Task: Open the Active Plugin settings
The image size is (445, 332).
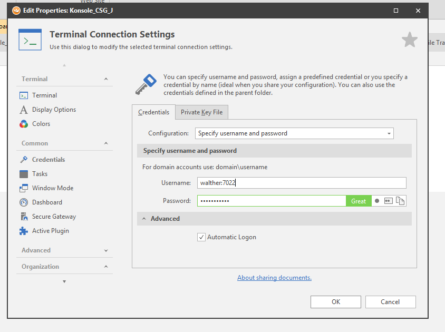Action: click(50, 231)
